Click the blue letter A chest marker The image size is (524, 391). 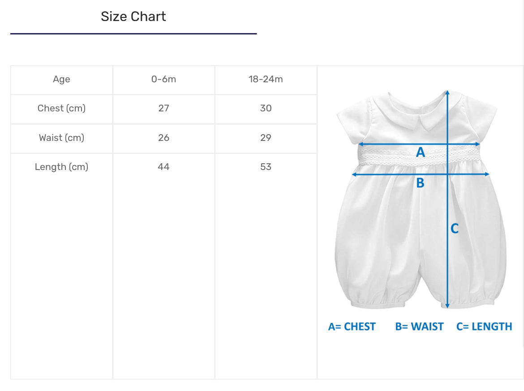[420, 153]
